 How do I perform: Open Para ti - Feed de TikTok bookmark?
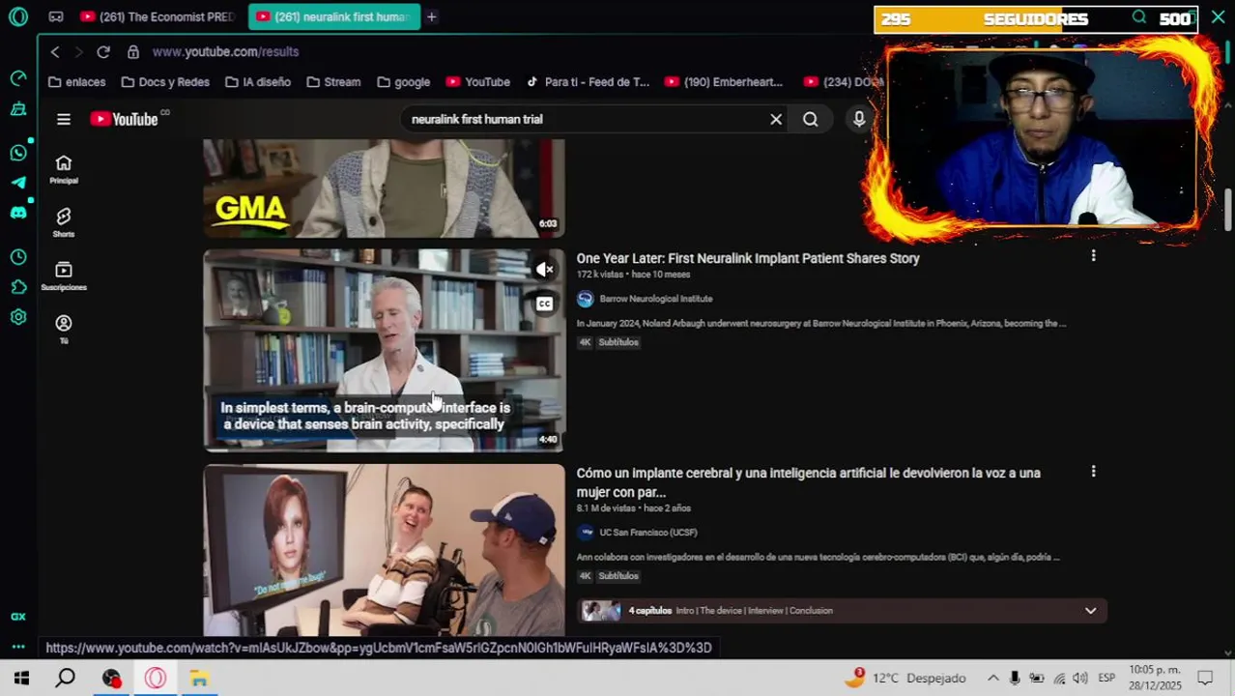588,82
